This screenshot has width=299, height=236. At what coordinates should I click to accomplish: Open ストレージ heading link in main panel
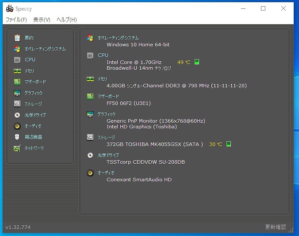pyautogui.click(x=106, y=137)
